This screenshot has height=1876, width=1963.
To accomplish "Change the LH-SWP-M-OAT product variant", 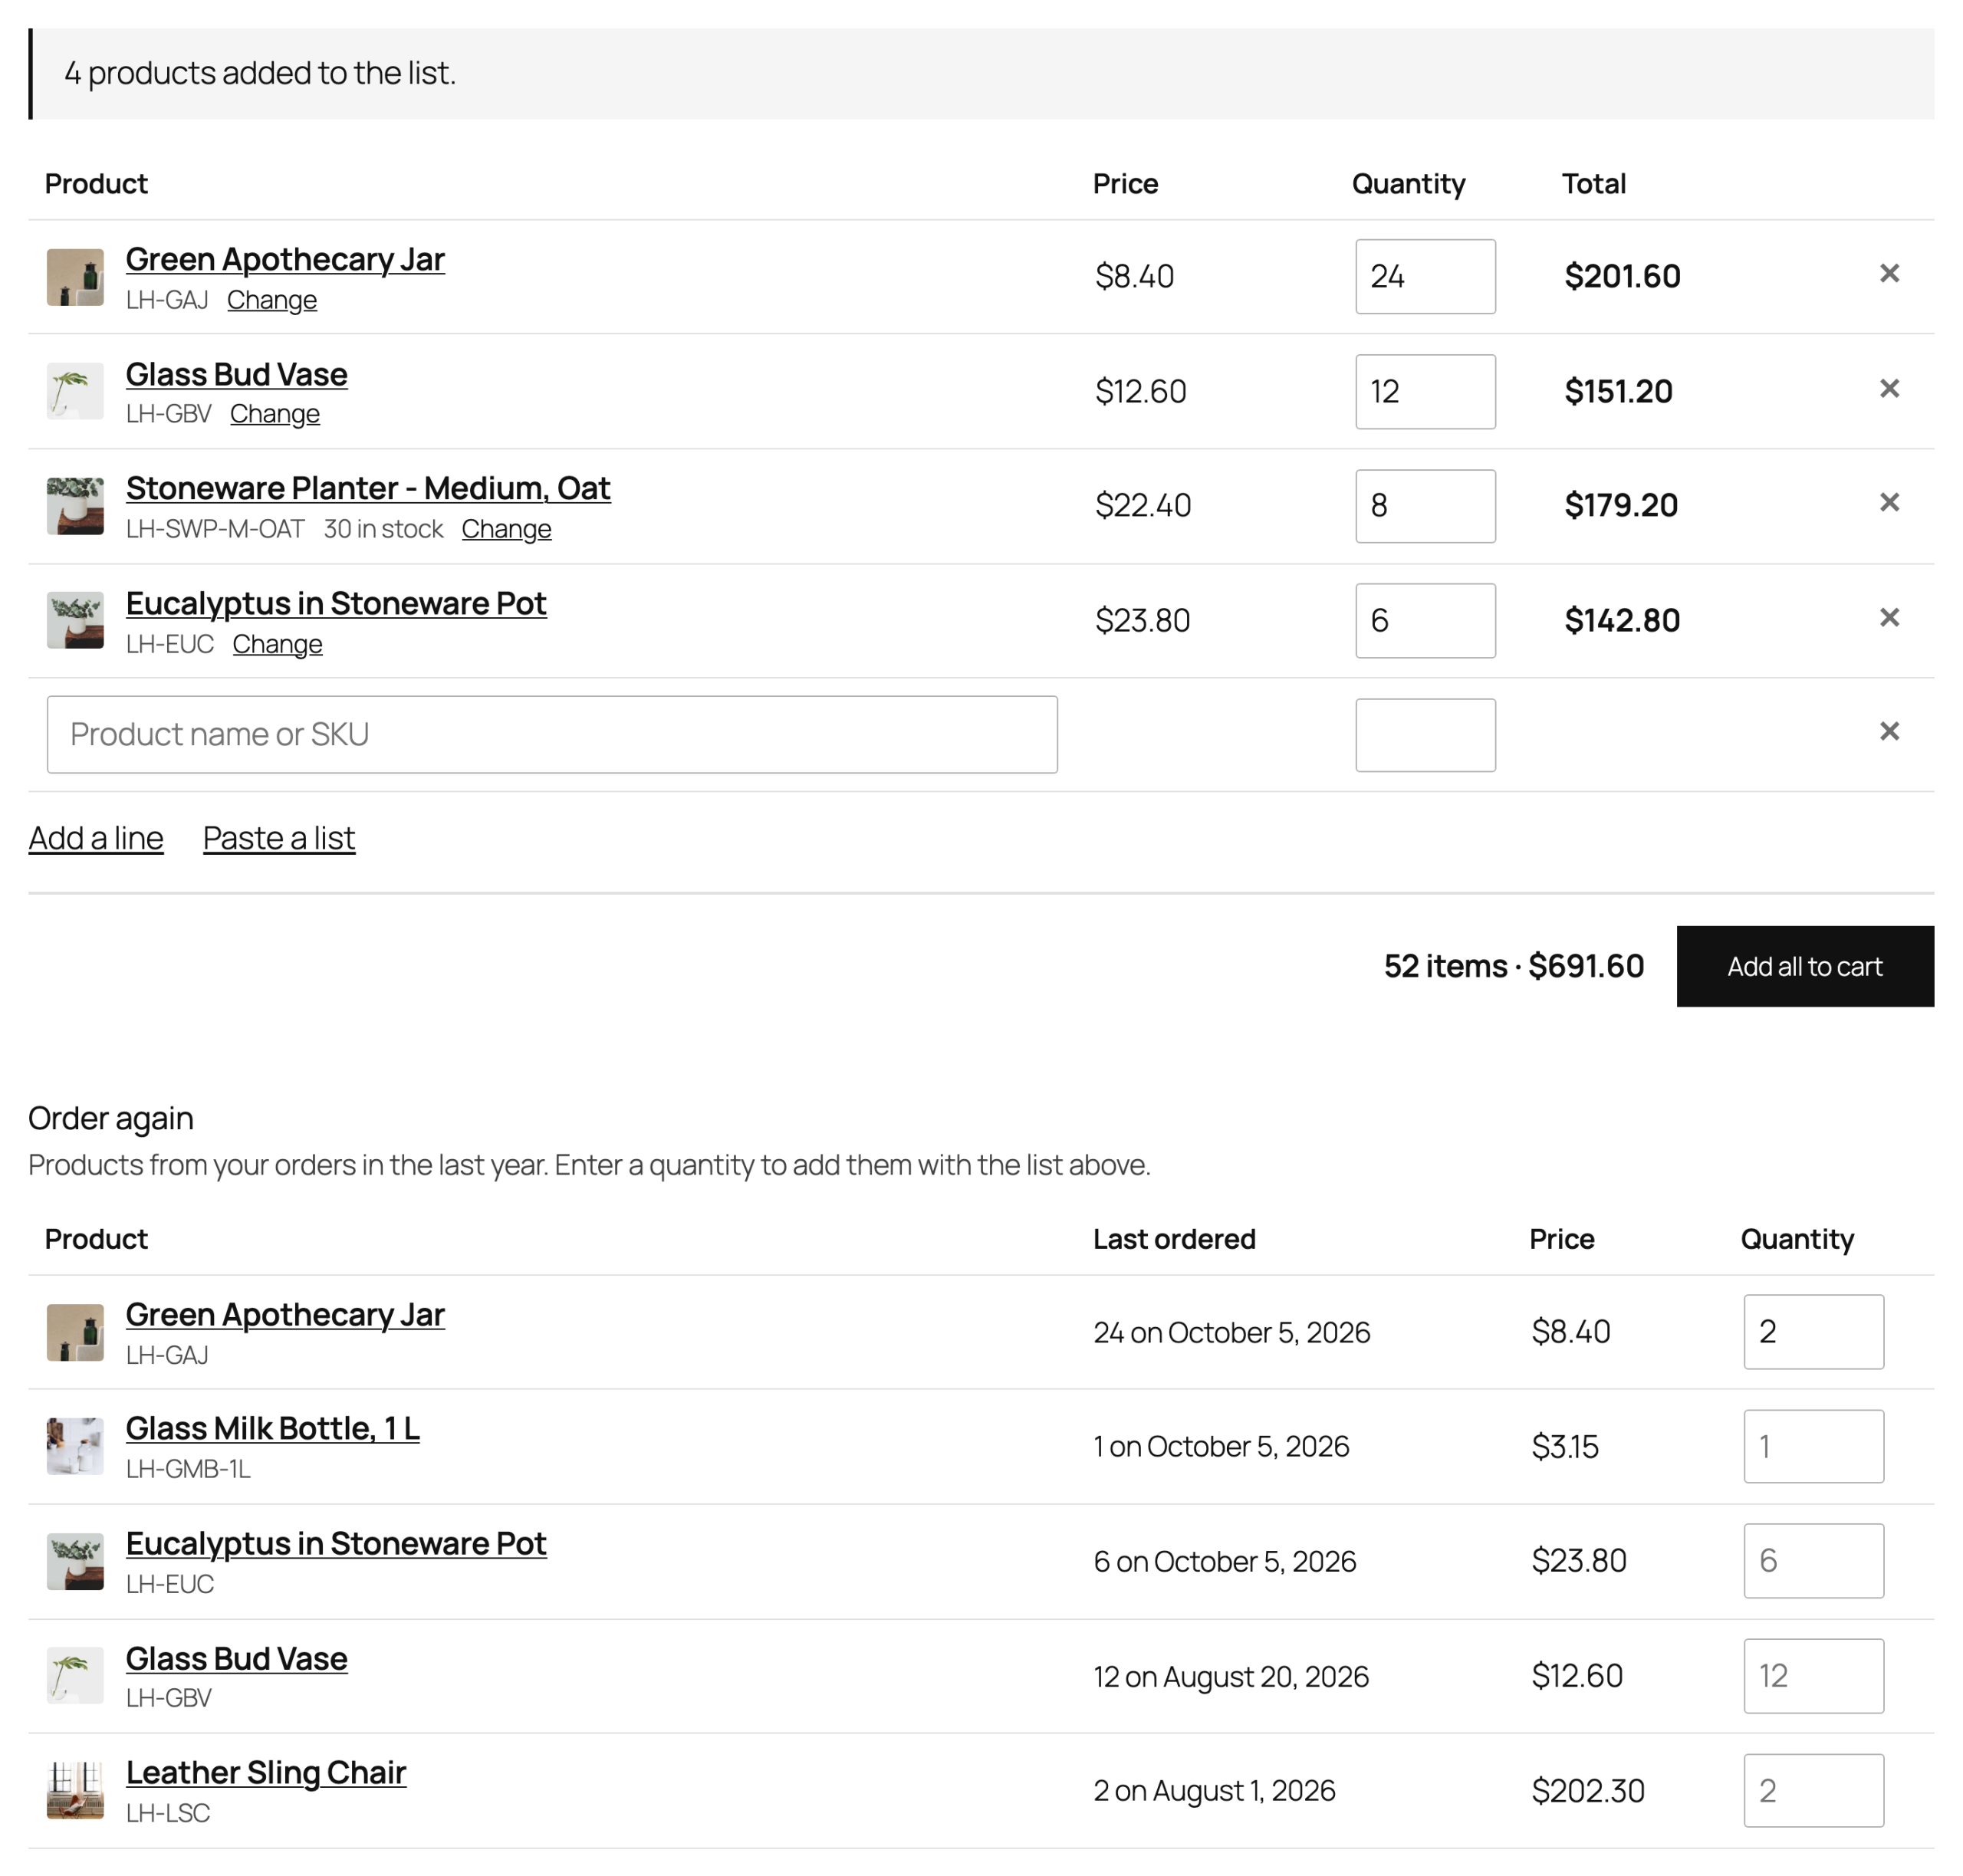I will click(506, 529).
